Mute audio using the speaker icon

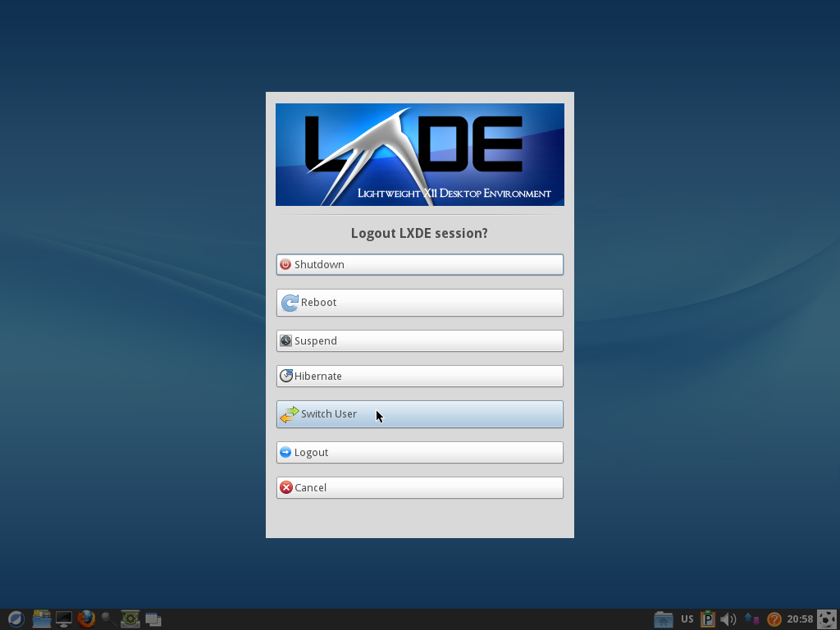tap(727, 619)
